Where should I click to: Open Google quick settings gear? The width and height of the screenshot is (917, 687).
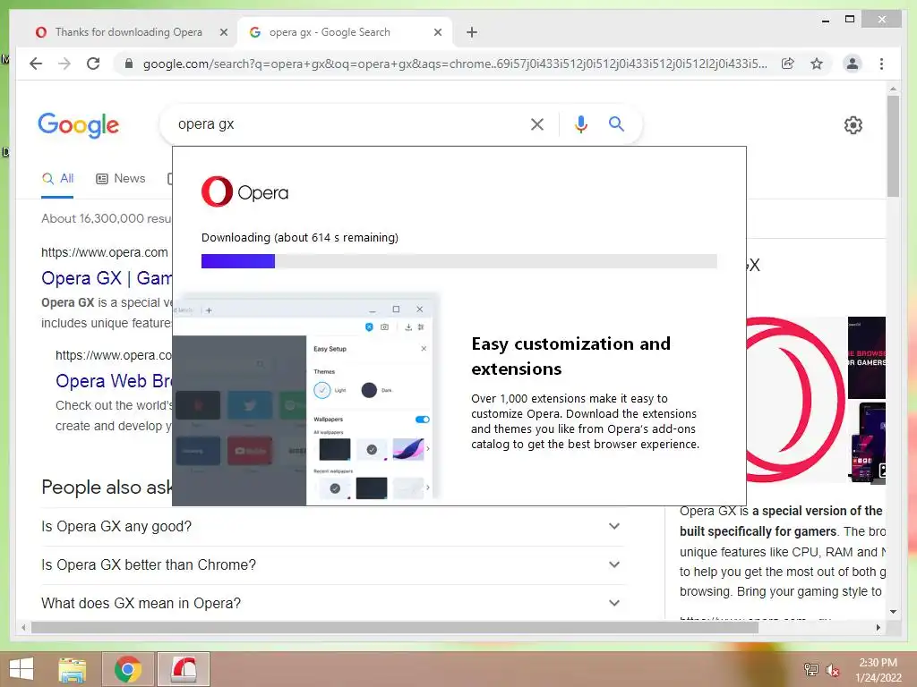coord(853,124)
